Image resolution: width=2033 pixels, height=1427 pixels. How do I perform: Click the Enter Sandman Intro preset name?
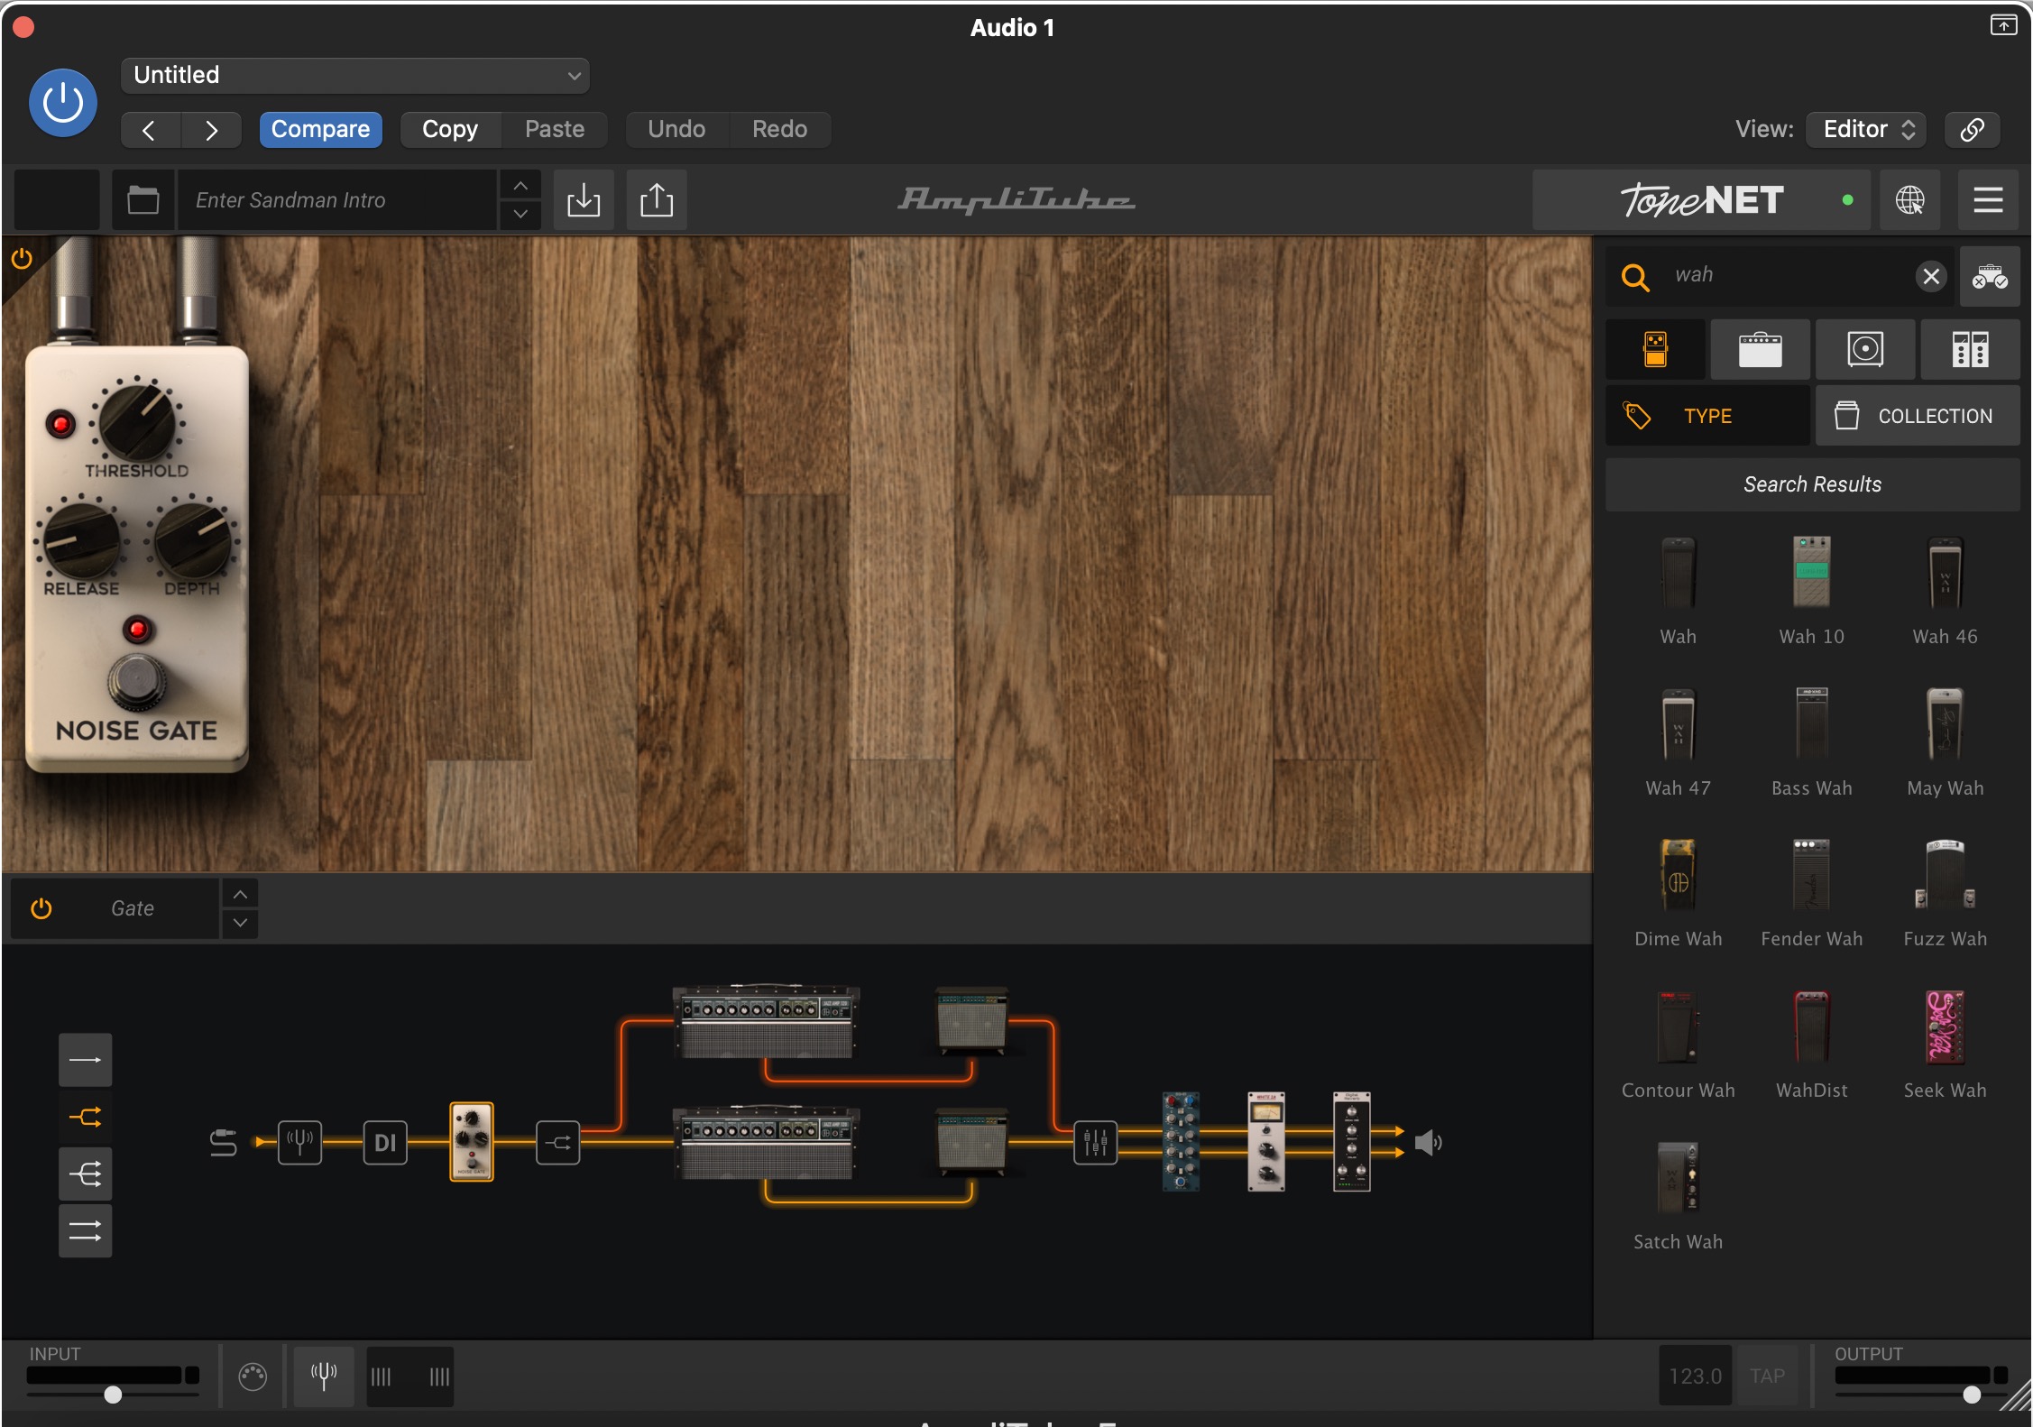(337, 199)
